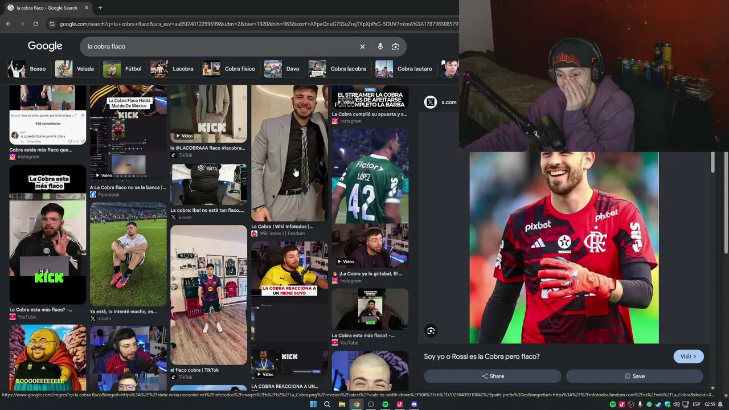The width and height of the screenshot is (729, 410).
Task: Open File Explorer from the taskbar
Action: (x=342, y=404)
